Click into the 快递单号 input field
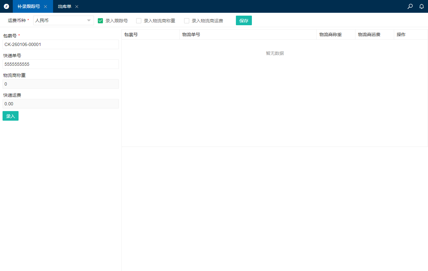 click(61, 64)
